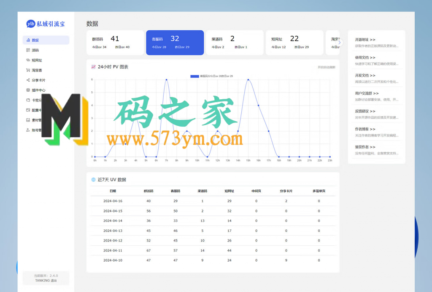Click the 7h peak data point
Image resolution: width=432 pixels, height=292 pixels.
[166, 80]
